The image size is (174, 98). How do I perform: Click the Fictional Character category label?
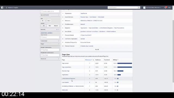point(70,46)
